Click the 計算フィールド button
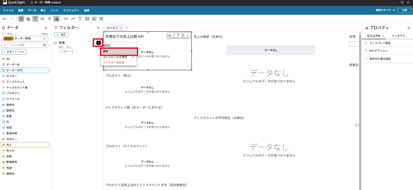 14,52
